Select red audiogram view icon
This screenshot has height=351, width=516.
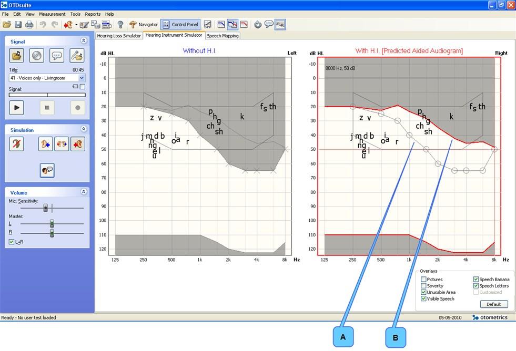coord(244,24)
